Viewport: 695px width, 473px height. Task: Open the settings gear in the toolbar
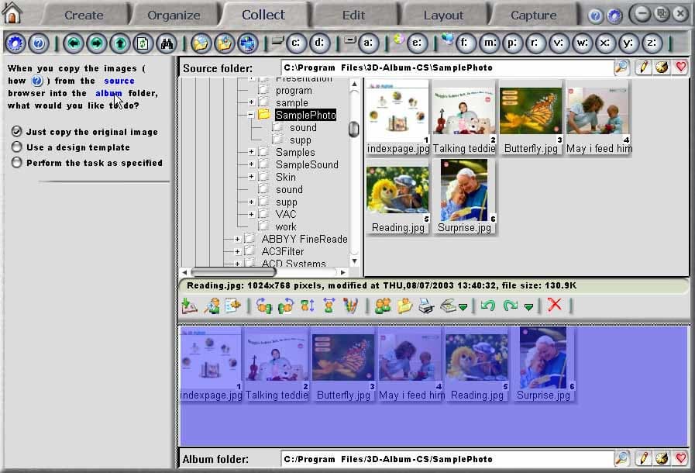point(15,43)
